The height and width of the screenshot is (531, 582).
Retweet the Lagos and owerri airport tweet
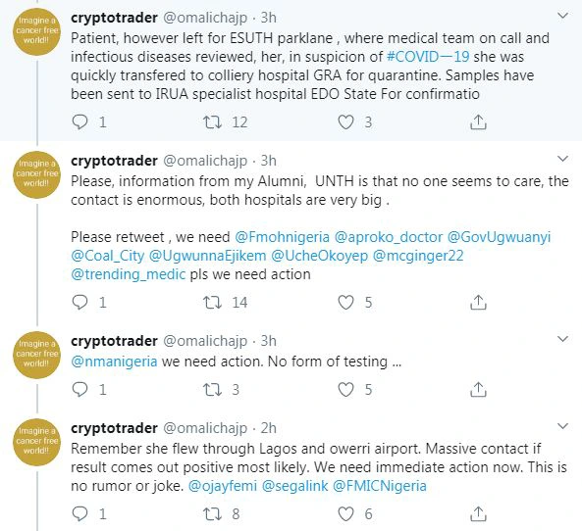(213, 514)
